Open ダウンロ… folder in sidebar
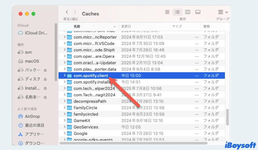The height and width of the screenshot is (150, 258). 31,143
